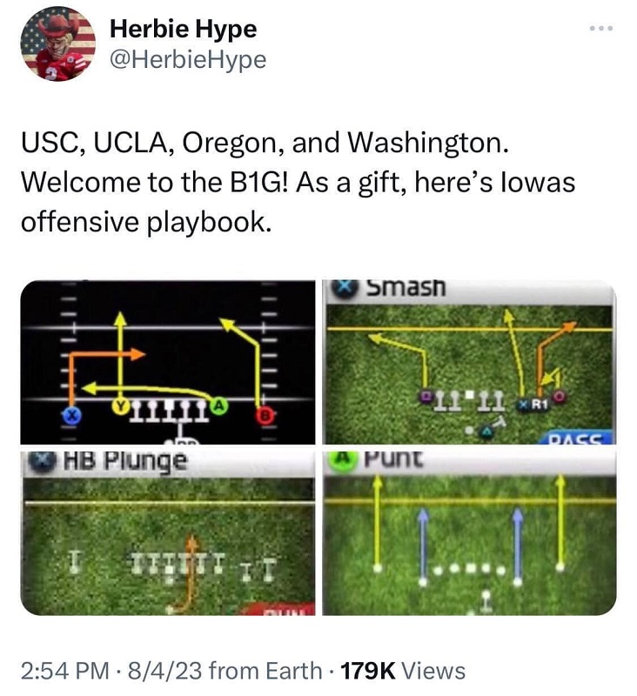Image resolution: width=637 pixels, height=696 pixels.
Task: Open the Herbie Hype display name
Action: pyautogui.click(x=183, y=30)
